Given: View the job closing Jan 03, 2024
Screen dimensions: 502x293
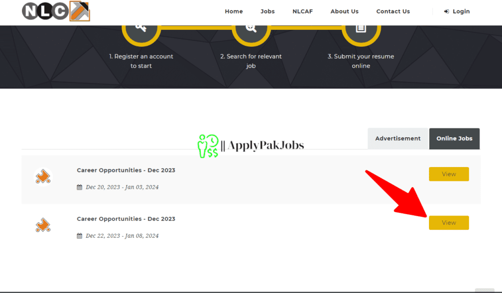Looking at the screenshot, I should click(x=449, y=174).
